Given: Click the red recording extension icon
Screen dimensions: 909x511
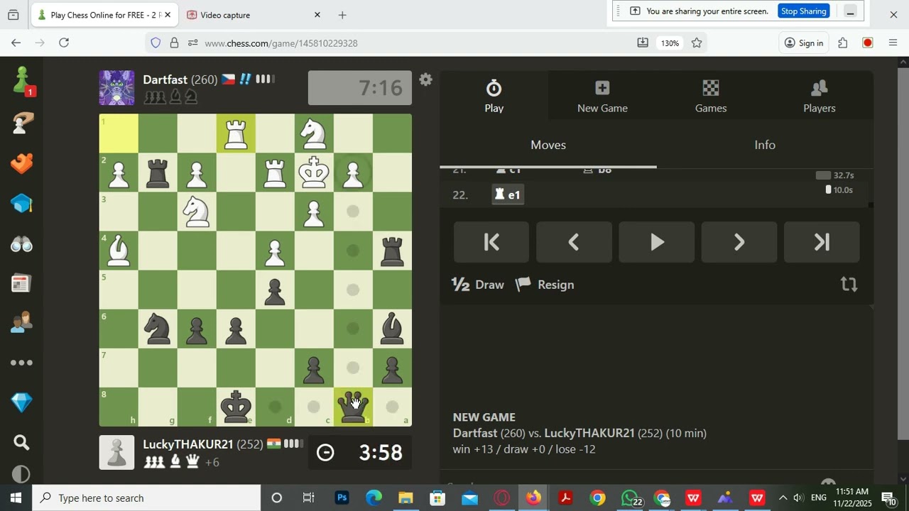Looking at the screenshot, I should click(868, 43).
